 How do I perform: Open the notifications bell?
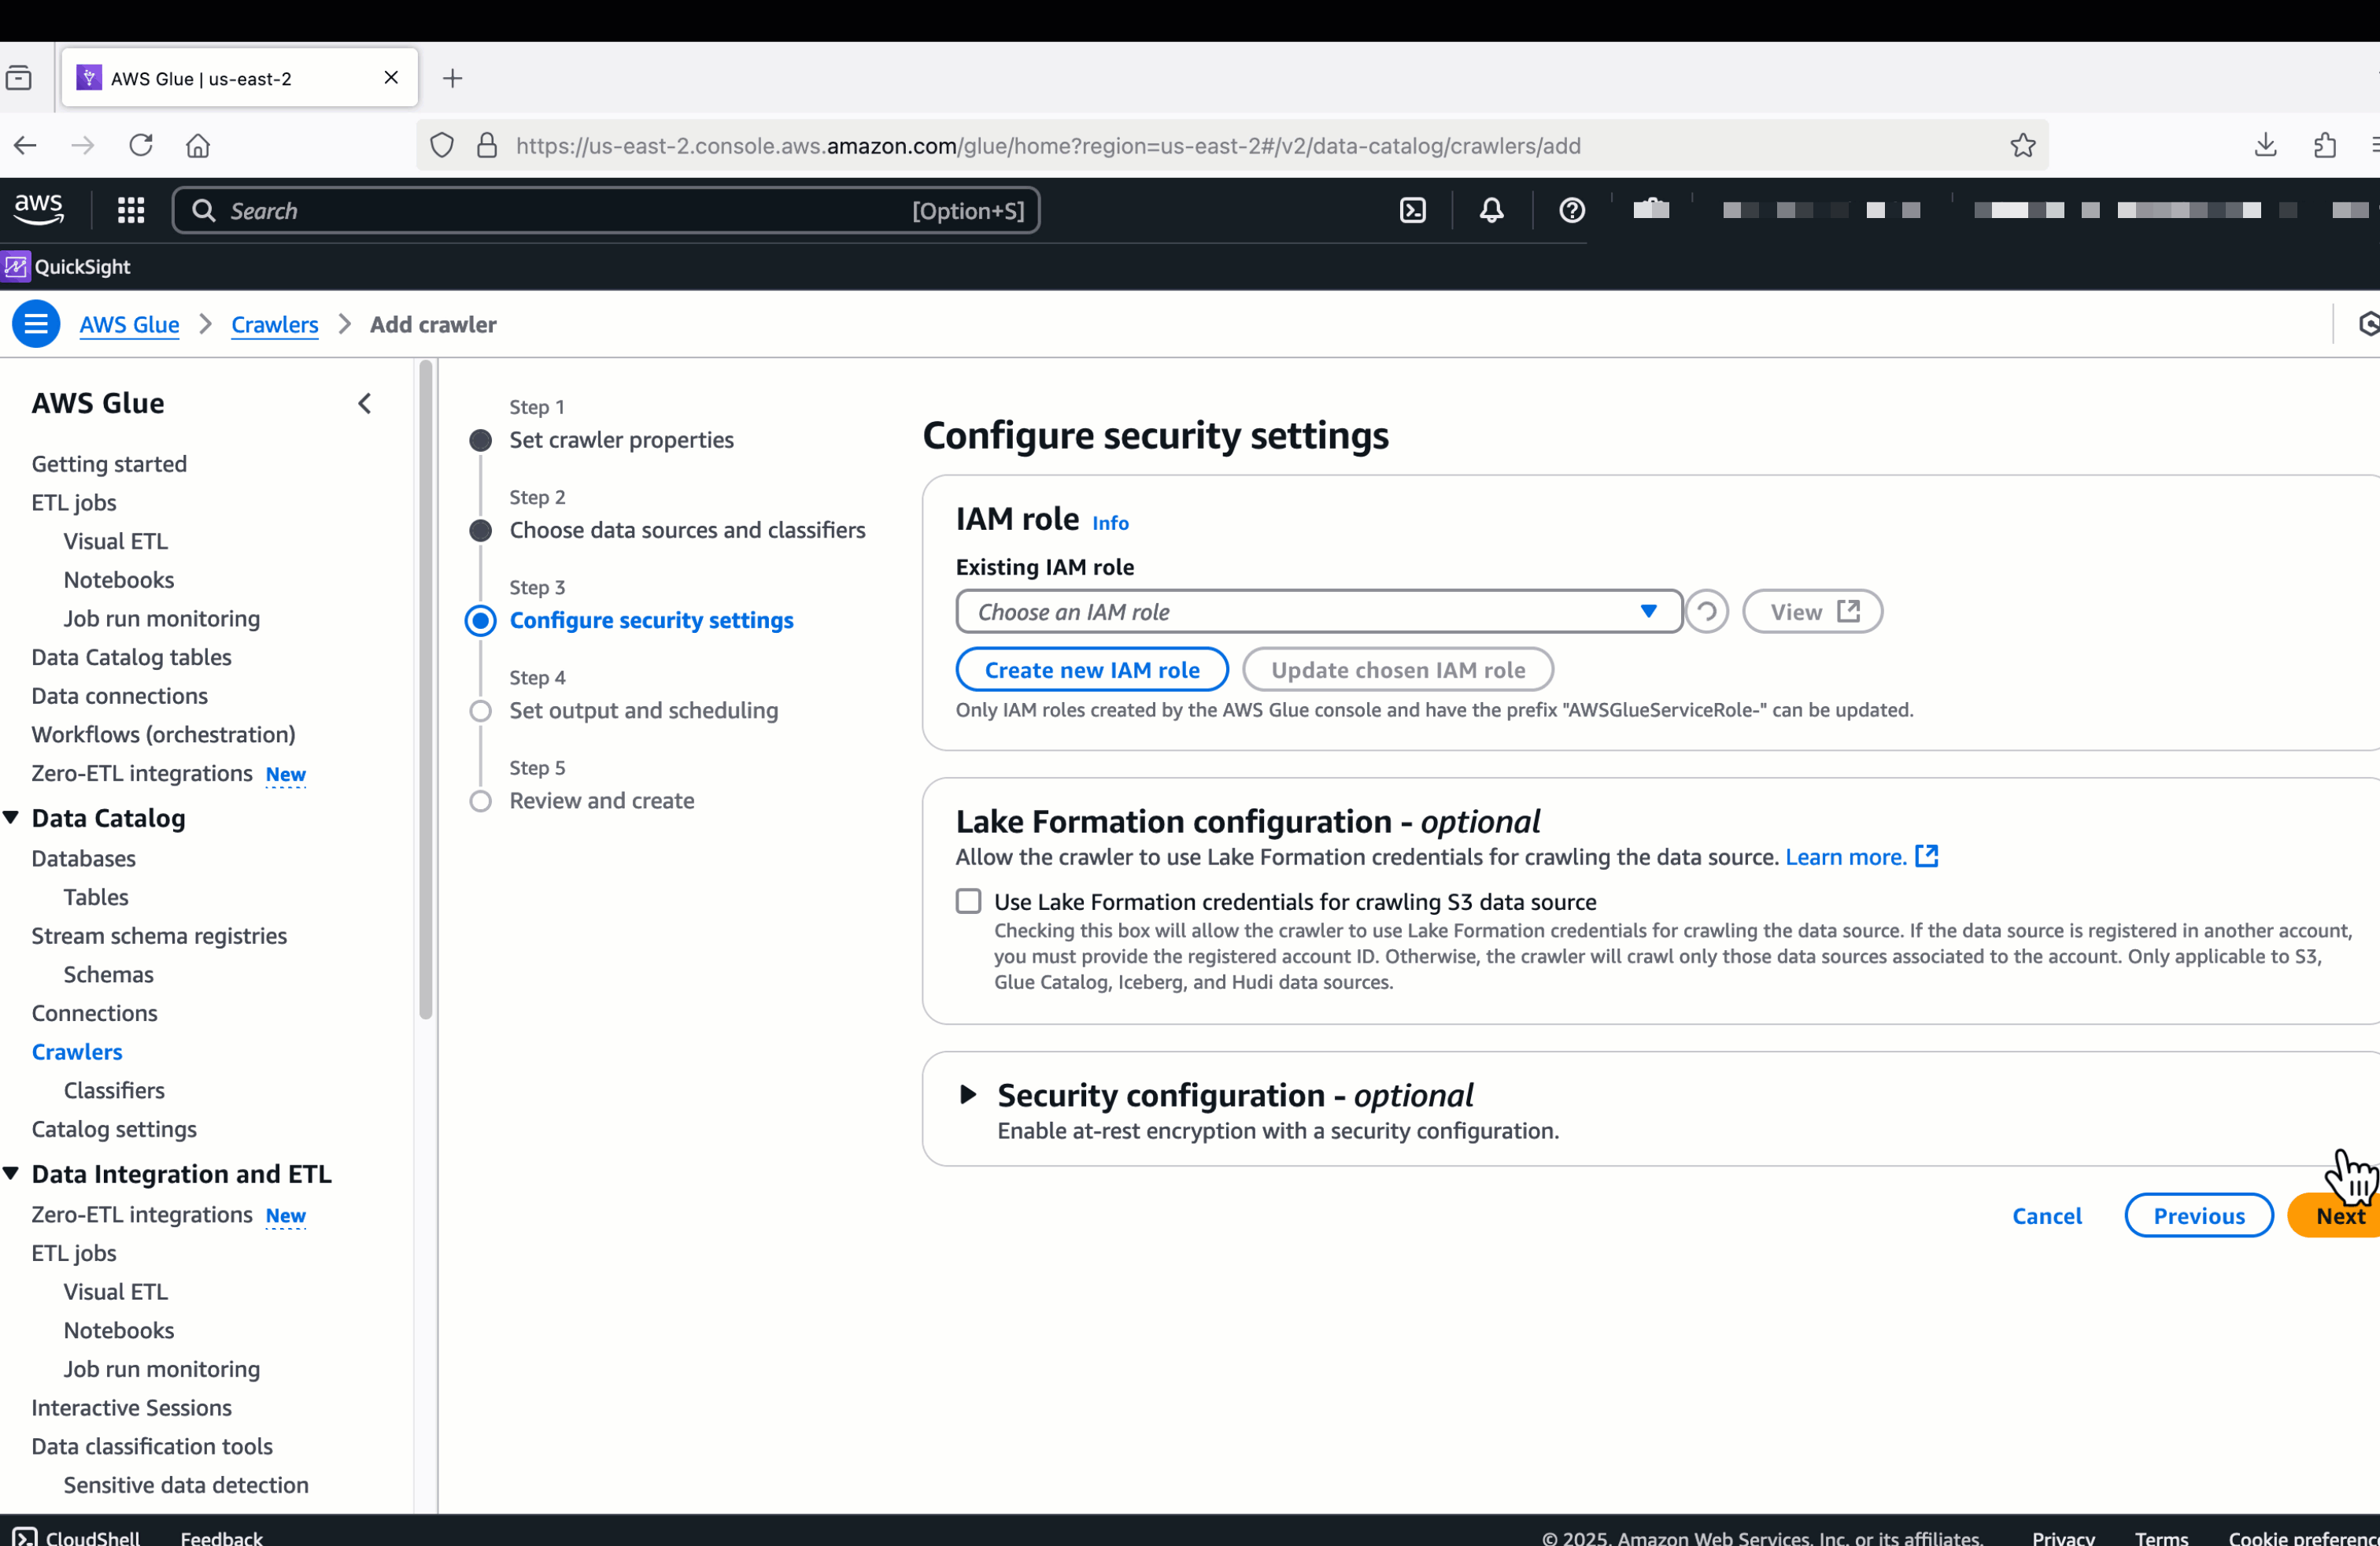[x=1491, y=210]
